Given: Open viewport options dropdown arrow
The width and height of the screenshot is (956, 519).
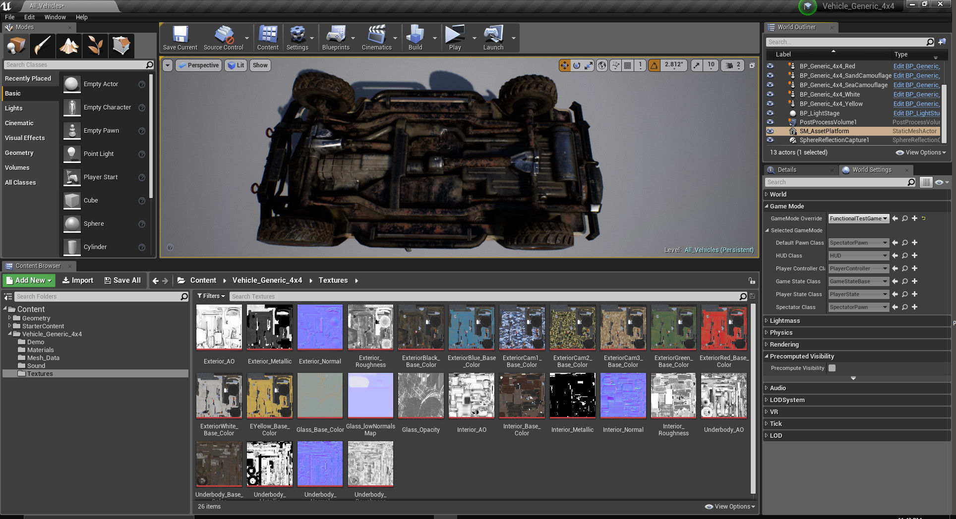Looking at the screenshot, I should (167, 65).
